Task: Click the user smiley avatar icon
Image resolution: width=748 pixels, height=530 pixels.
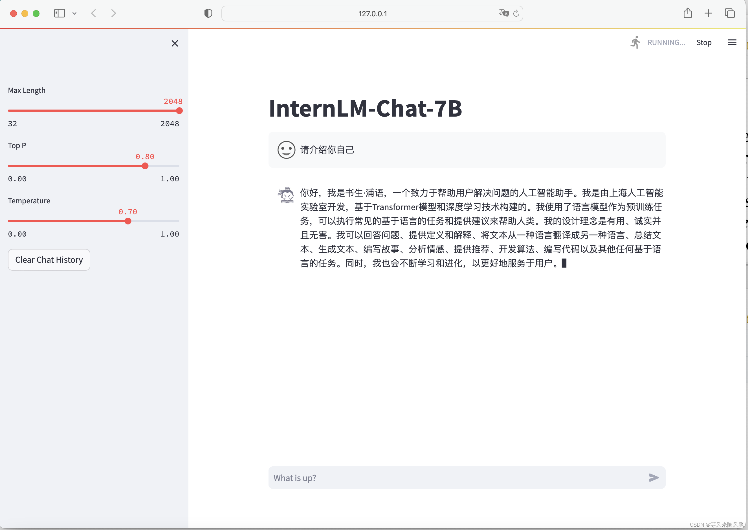Action: 286,150
